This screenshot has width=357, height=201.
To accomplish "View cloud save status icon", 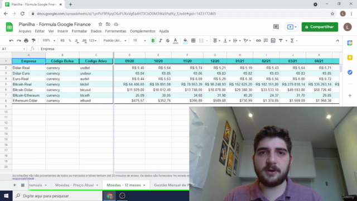I will click(116, 24).
